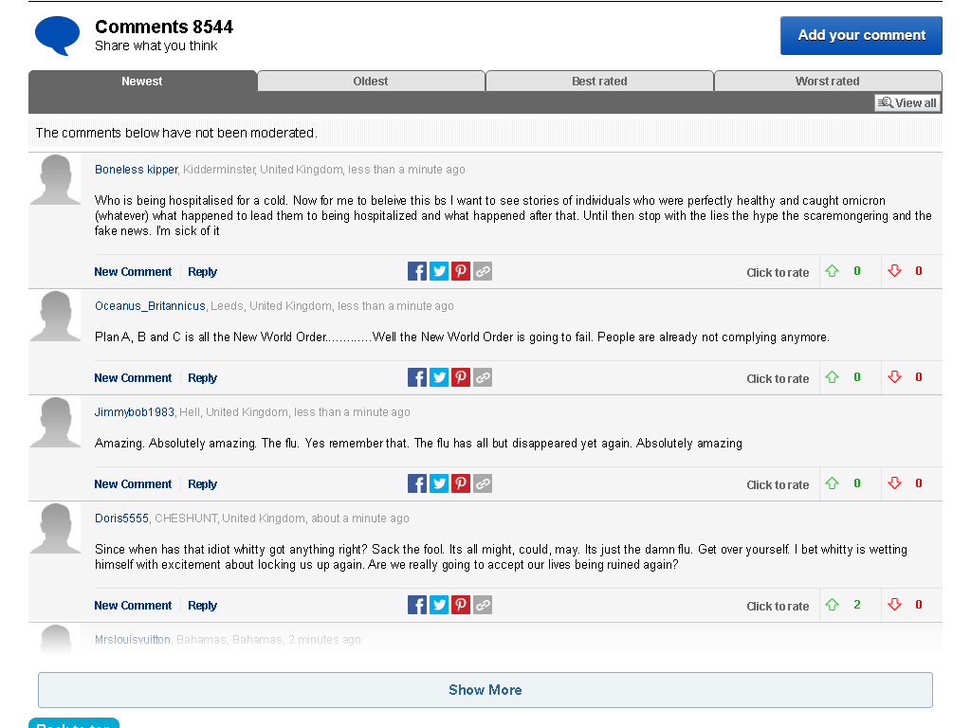Pin Doris5555's comment on Pinterest
The height and width of the screenshot is (728, 971).
[461, 605]
